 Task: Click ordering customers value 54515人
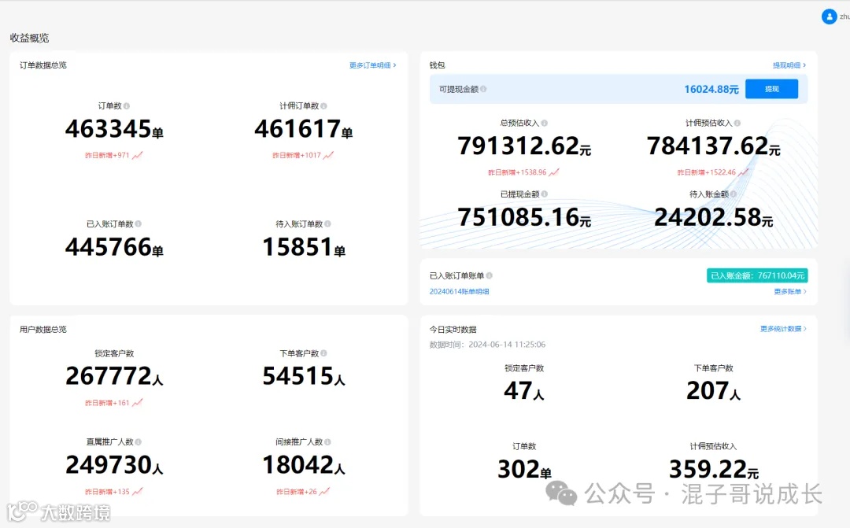(304, 376)
